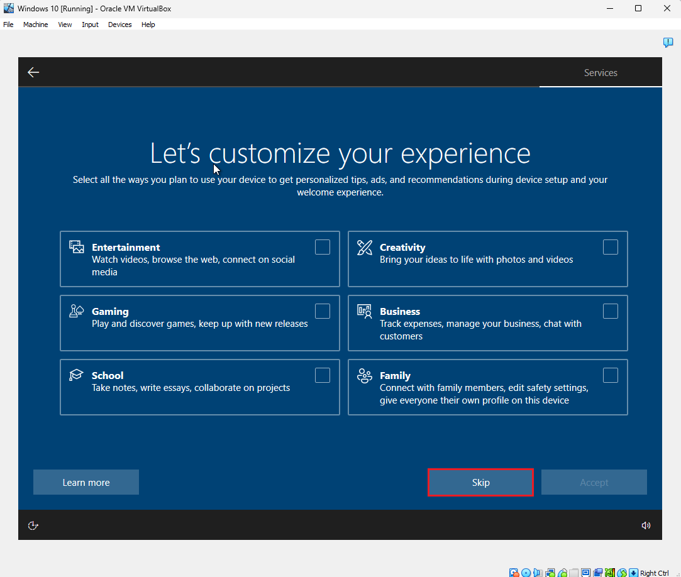Click the display monitor status icon
The width and height of the screenshot is (681, 577).
585,573
